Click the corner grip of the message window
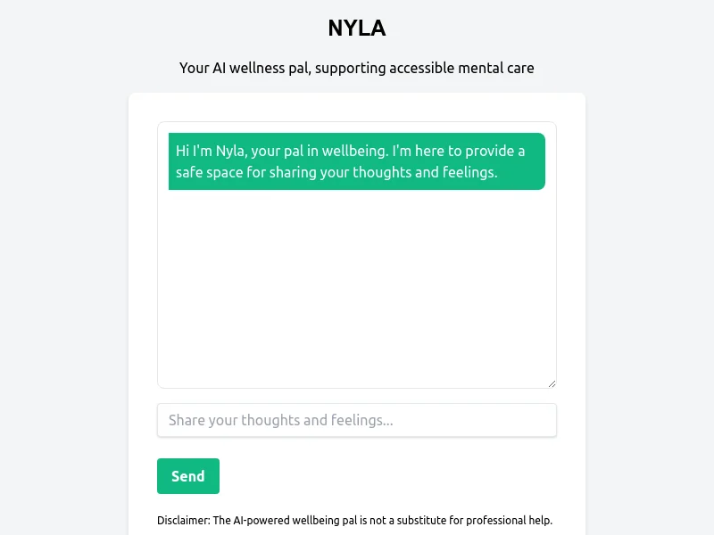 pos(552,383)
